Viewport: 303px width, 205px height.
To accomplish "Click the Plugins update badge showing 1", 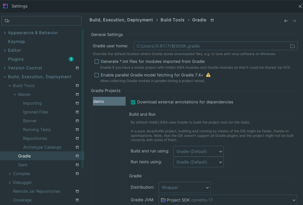I will click(x=71, y=59).
